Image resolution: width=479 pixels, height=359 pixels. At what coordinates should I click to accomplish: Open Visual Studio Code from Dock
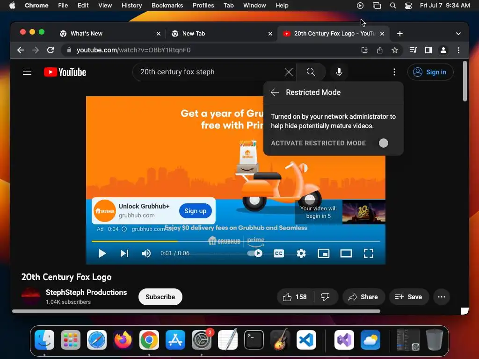tap(306, 340)
